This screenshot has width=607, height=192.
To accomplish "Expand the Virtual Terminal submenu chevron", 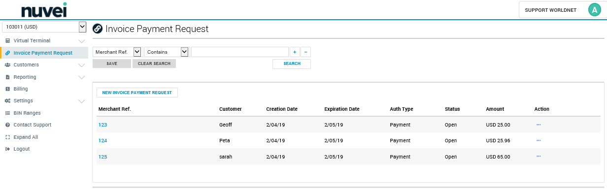I will [82, 41].
